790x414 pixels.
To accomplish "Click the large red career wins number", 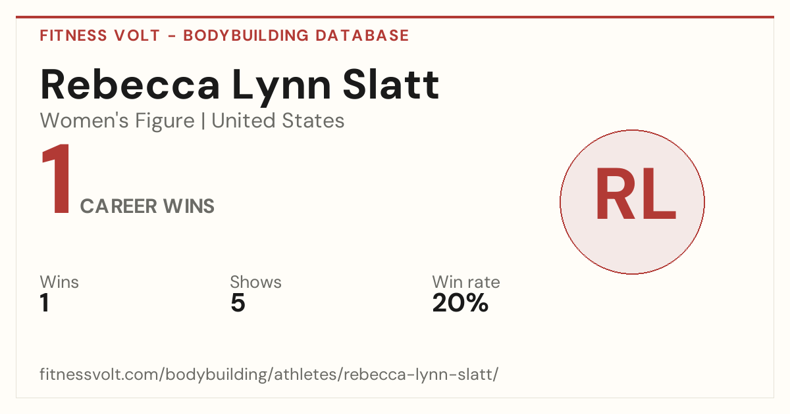I will tap(56, 180).
